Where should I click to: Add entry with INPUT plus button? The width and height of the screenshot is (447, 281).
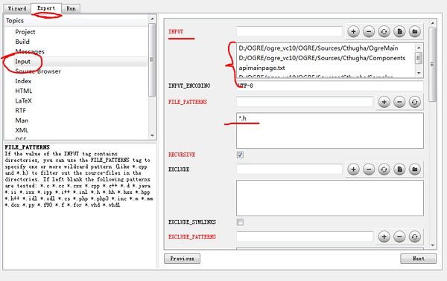coord(353,31)
